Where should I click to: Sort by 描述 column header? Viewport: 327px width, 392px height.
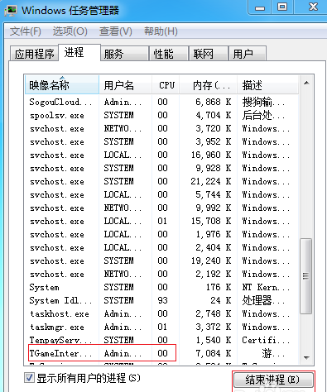pyautogui.click(x=267, y=85)
